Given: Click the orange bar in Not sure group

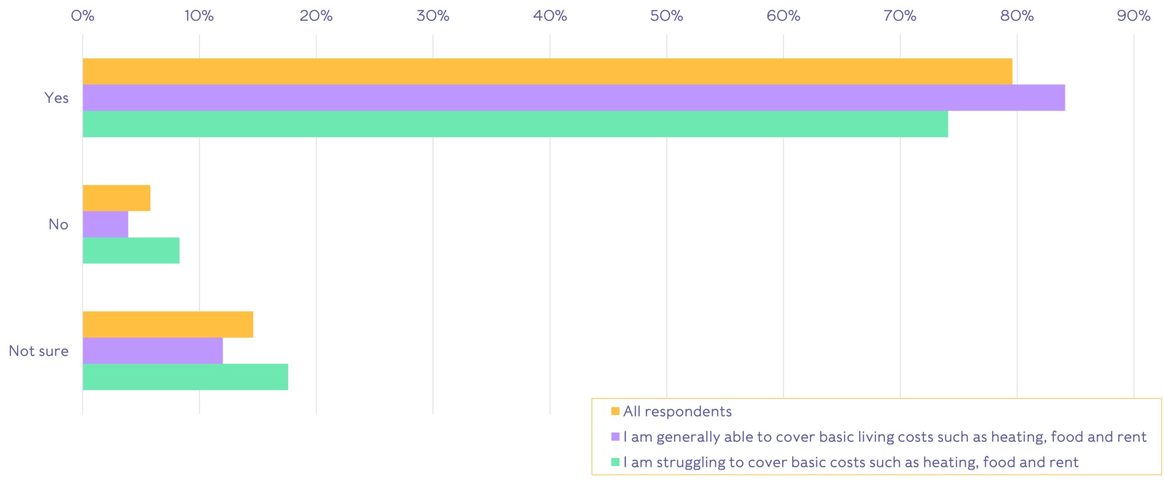Looking at the screenshot, I should 168,324.
